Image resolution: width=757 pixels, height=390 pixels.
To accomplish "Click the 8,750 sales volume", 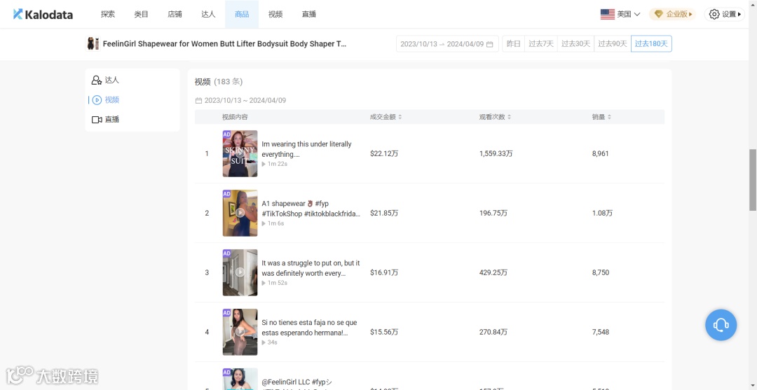I will [x=601, y=272].
